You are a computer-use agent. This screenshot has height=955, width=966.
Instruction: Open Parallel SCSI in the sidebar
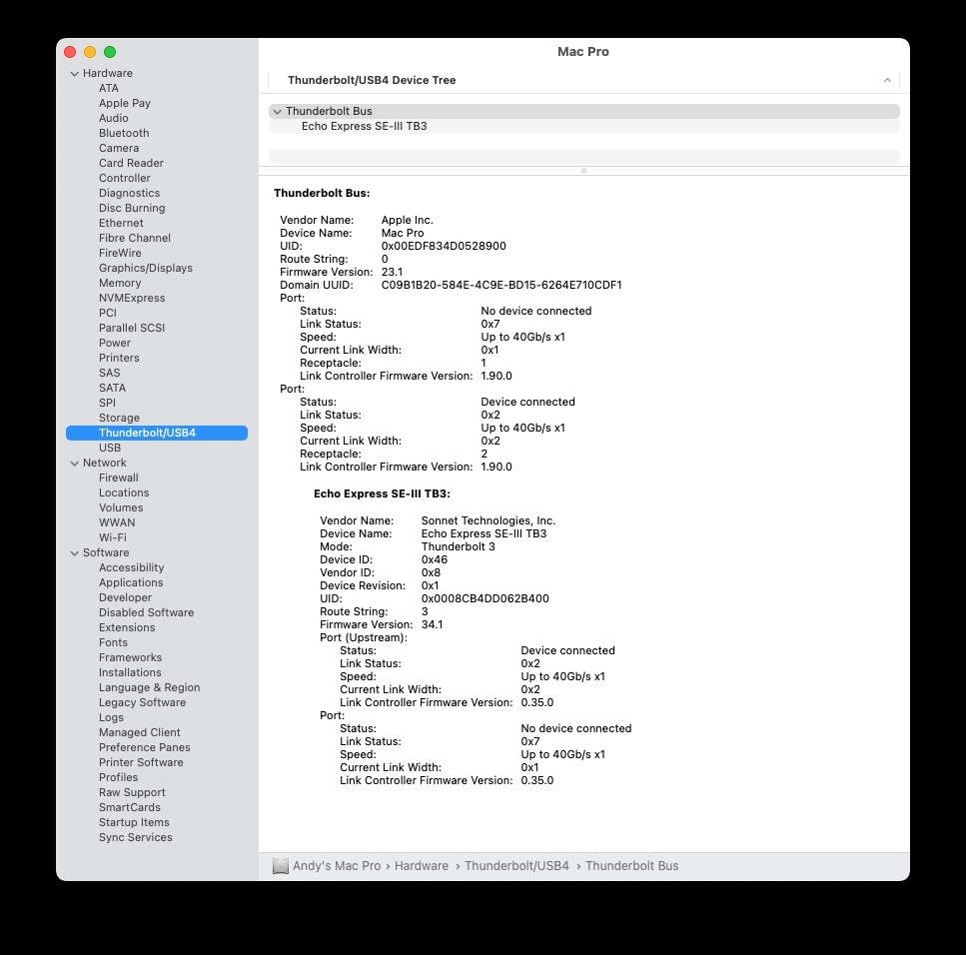click(132, 328)
